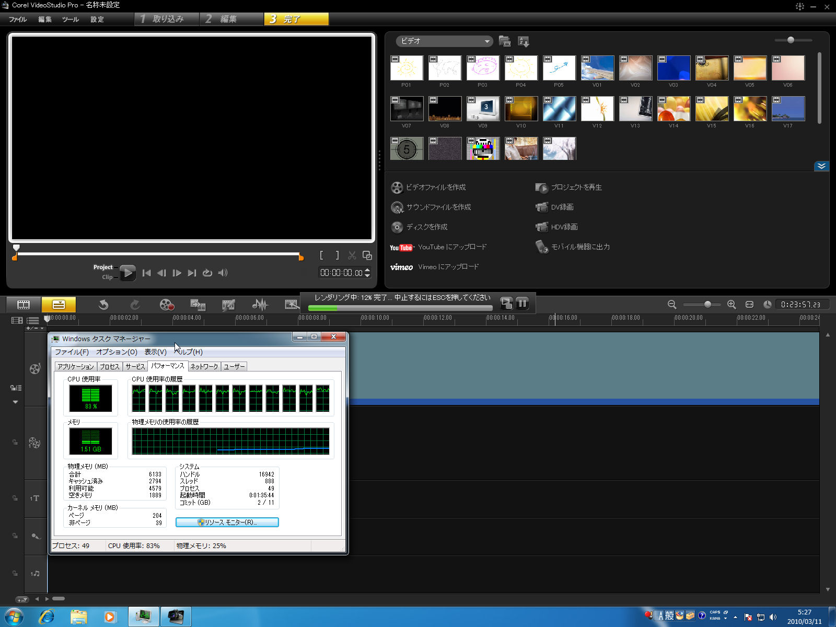The width and height of the screenshot is (836, 627).
Task: Click the Redo arrow in timeline toolbar
Action: [135, 305]
